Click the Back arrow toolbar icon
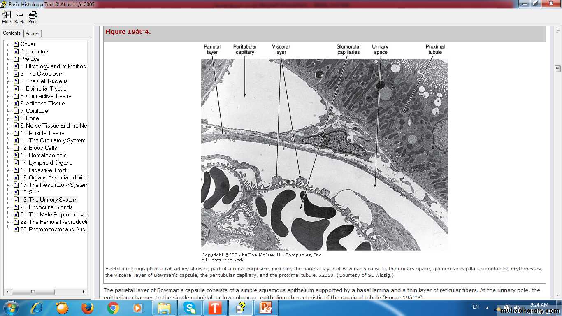The height and width of the screenshot is (316, 562). [19, 17]
